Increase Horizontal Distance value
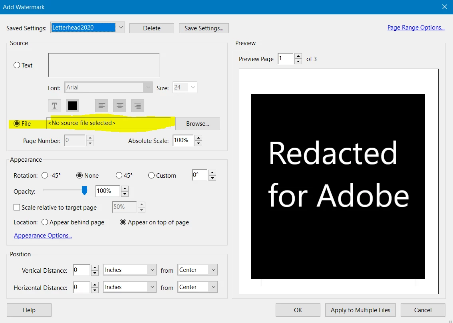Viewport: 453px width, 323px height. click(x=95, y=285)
